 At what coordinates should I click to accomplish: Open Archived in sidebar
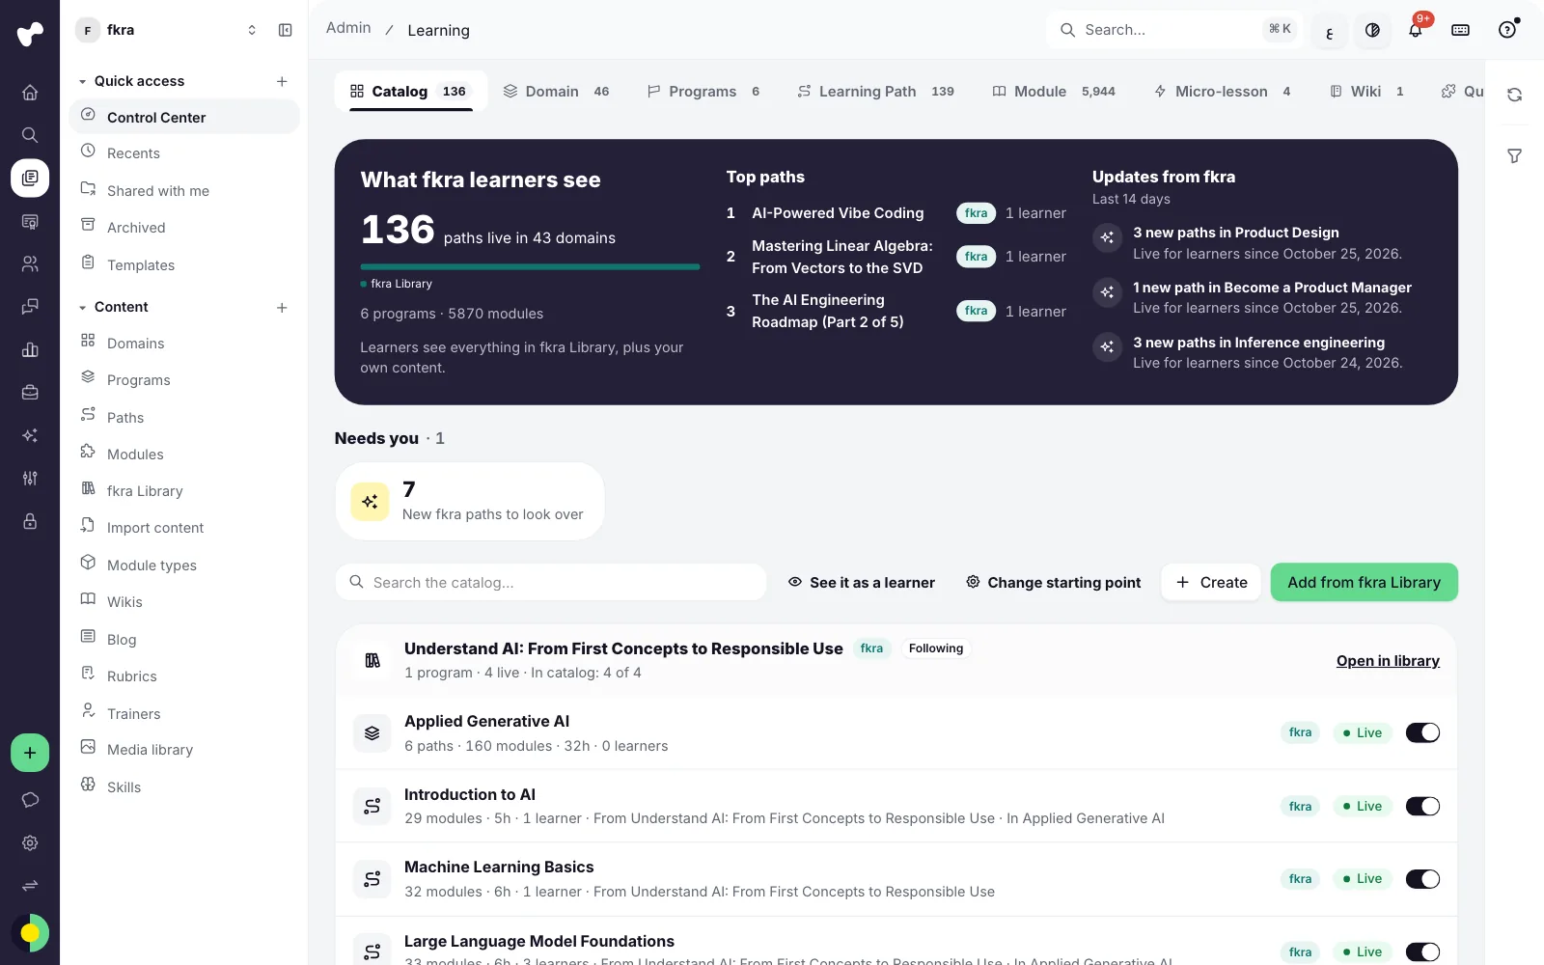184,228
